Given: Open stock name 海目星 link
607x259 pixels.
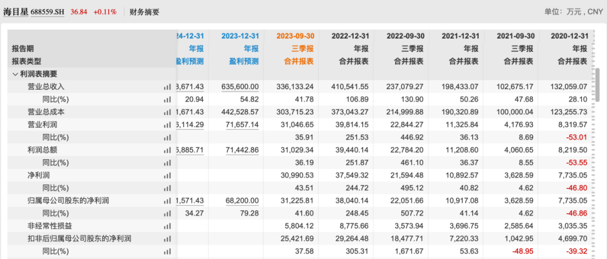Looking at the screenshot, I should pos(16,12).
